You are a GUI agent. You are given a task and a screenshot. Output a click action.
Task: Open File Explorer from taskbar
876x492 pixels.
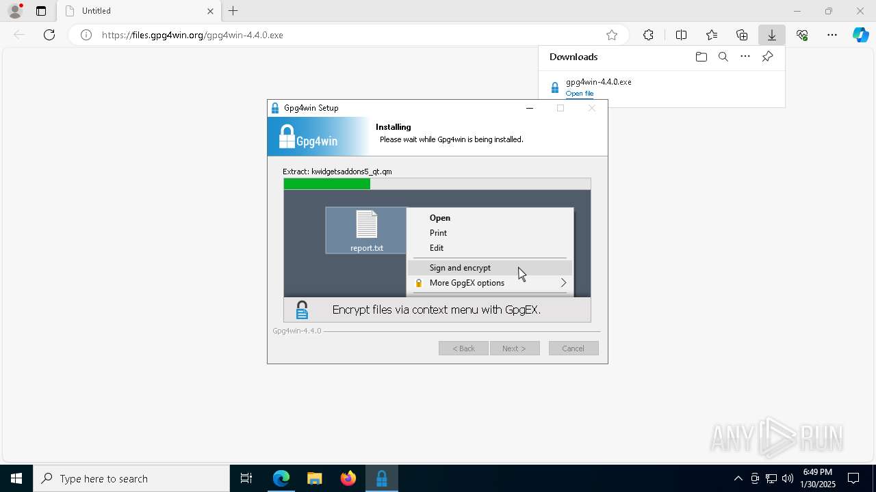click(x=315, y=478)
